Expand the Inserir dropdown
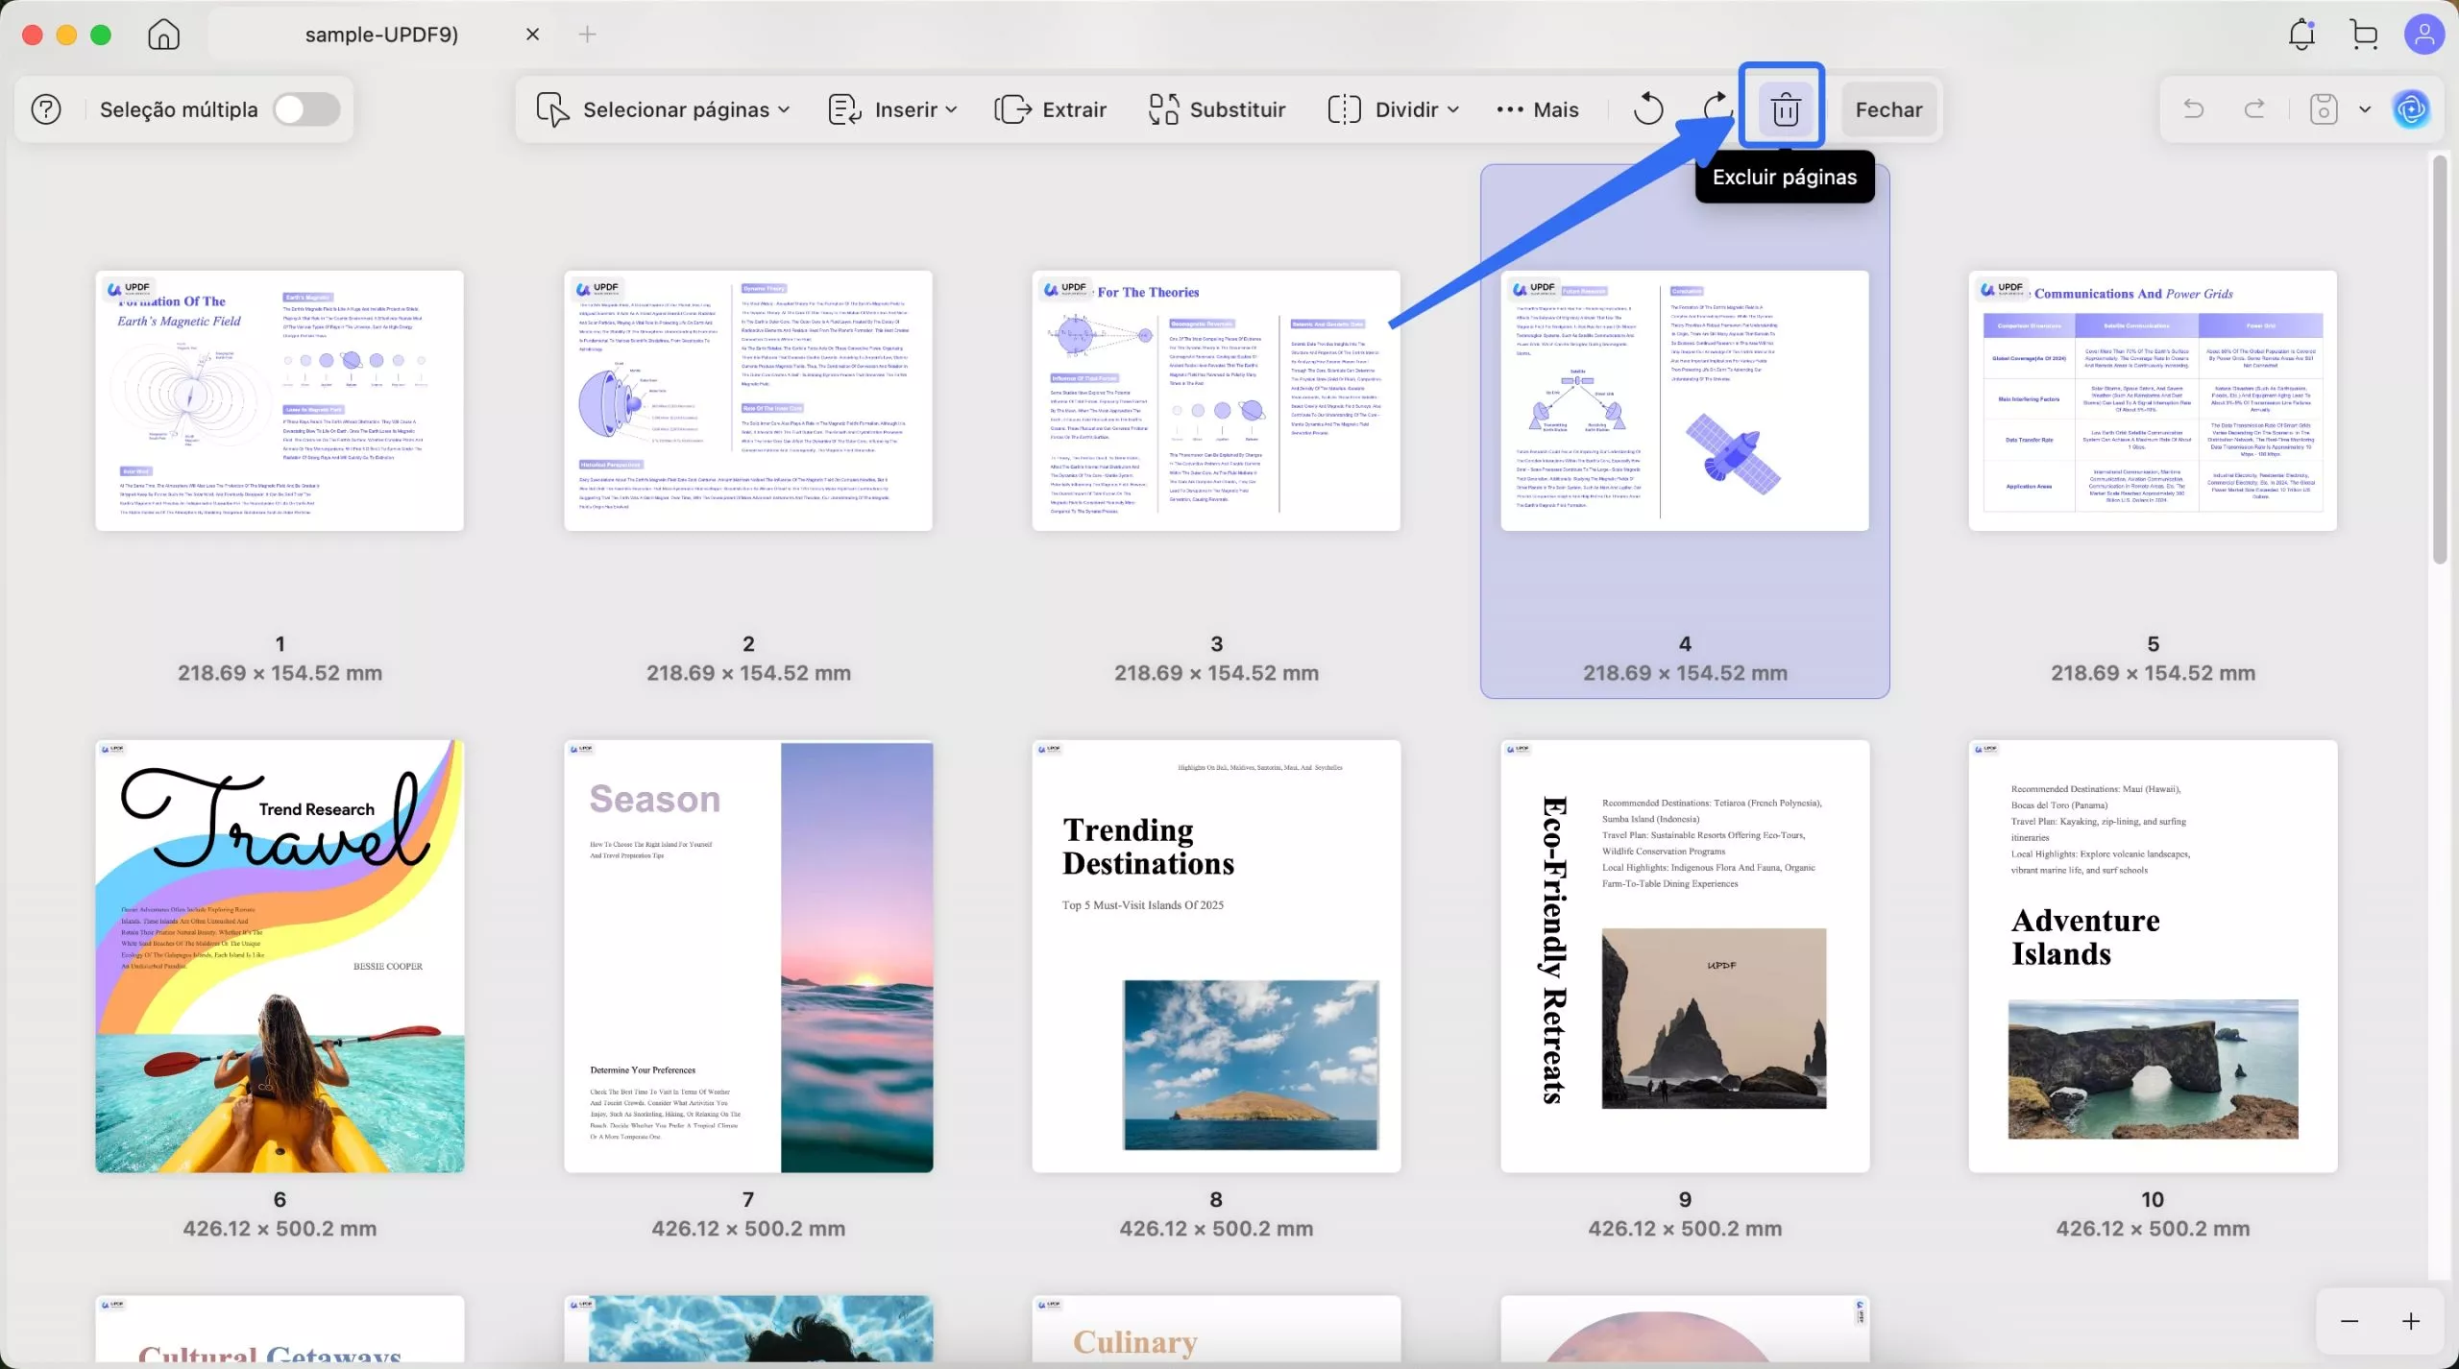The image size is (2459, 1369). [892, 109]
